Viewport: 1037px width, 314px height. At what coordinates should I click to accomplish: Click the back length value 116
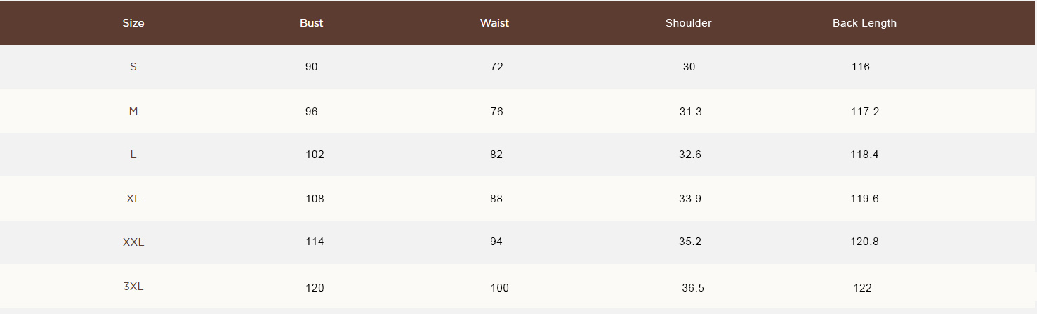(860, 67)
